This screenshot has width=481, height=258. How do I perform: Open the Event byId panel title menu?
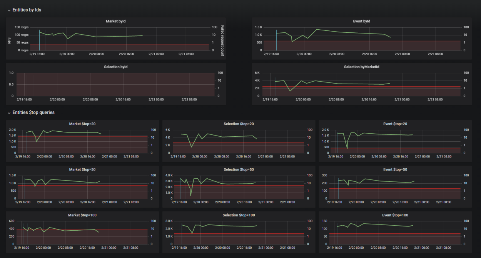click(361, 21)
